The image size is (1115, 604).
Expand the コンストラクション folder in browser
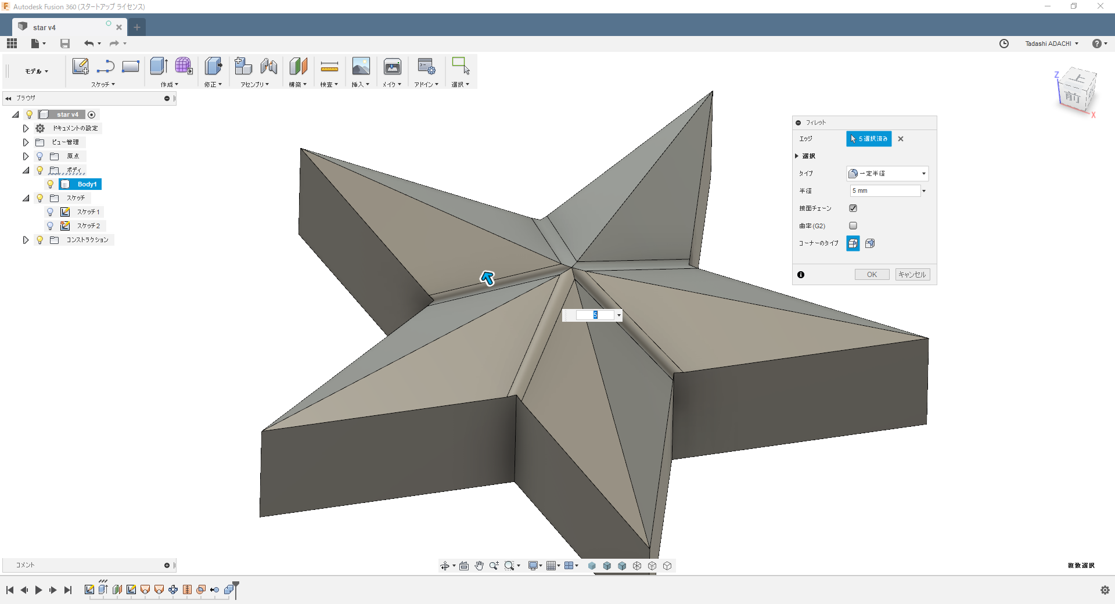(26, 240)
